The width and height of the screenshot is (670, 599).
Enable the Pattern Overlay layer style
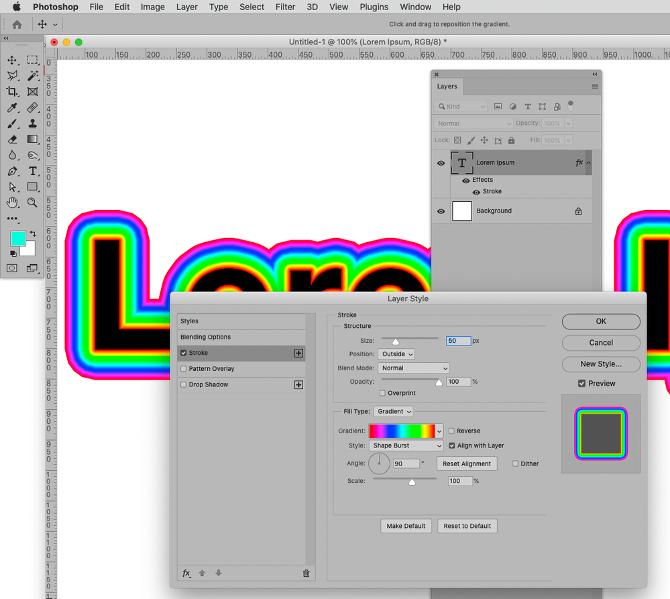[184, 368]
